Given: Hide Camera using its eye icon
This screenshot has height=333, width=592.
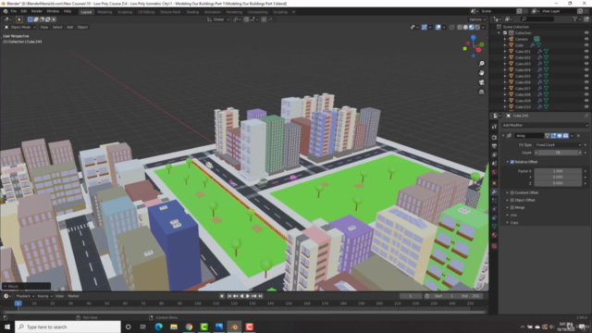Looking at the screenshot, I should point(586,39).
